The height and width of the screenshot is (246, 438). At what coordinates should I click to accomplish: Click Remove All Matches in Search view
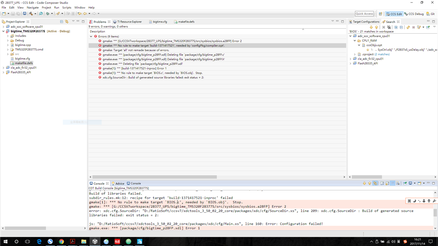coord(389,27)
